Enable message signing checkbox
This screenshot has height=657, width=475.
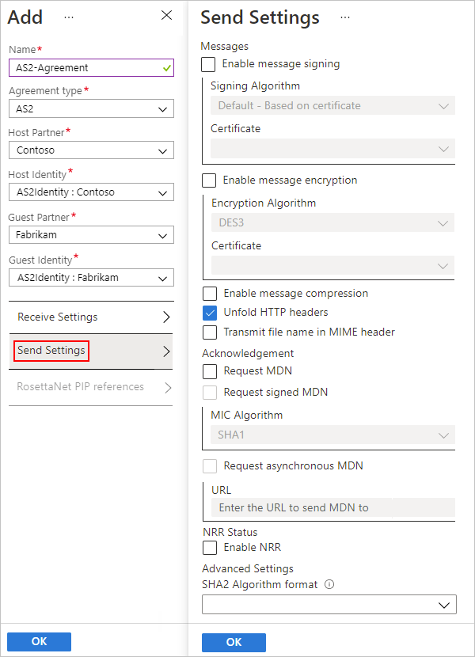coord(209,64)
